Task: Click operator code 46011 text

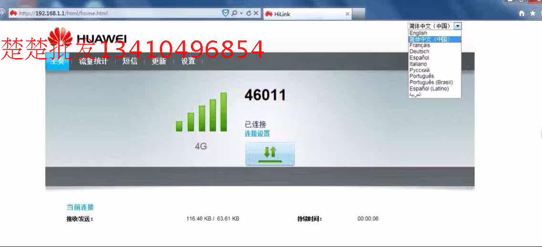Action: (265, 95)
